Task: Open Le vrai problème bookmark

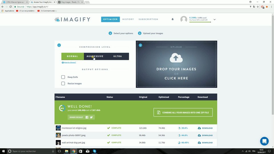Action: (25, 11)
